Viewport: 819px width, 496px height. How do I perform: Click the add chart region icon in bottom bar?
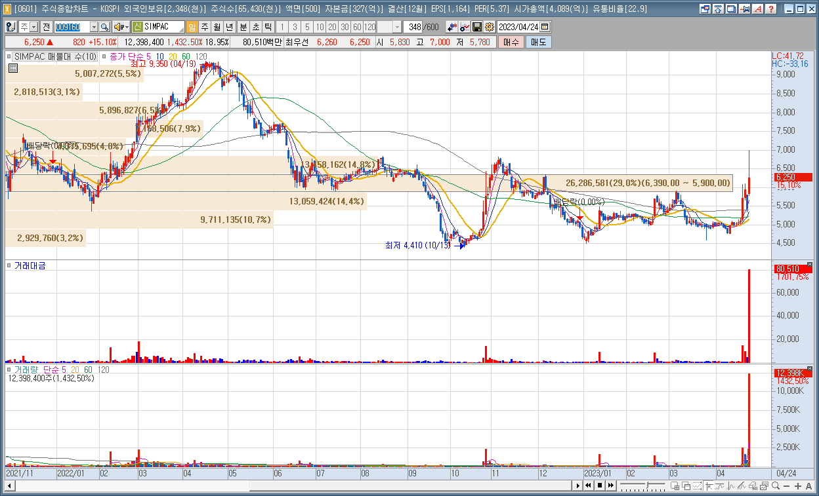coord(675,486)
